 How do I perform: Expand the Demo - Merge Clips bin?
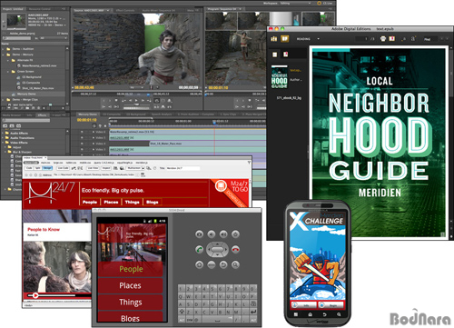(x=4, y=99)
